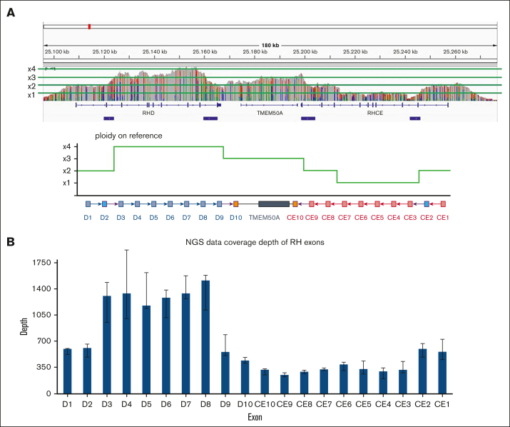The width and height of the screenshot is (510, 427).
Task: Click the light-blue D2 exon box
Action: 104,204
